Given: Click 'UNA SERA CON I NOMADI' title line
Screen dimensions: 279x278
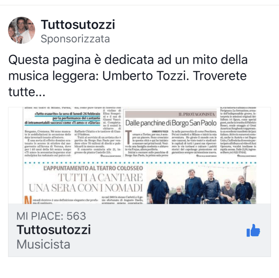Looking at the screenshot, I should [86, 188].
